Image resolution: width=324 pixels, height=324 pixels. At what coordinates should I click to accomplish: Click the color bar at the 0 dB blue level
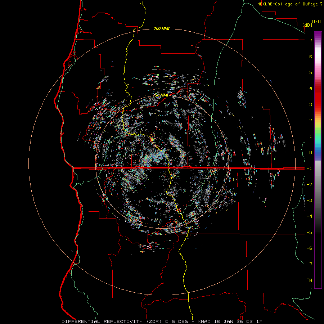318,153
